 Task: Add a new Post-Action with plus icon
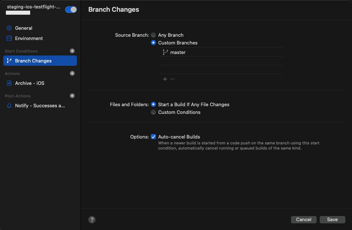point(72,96)
